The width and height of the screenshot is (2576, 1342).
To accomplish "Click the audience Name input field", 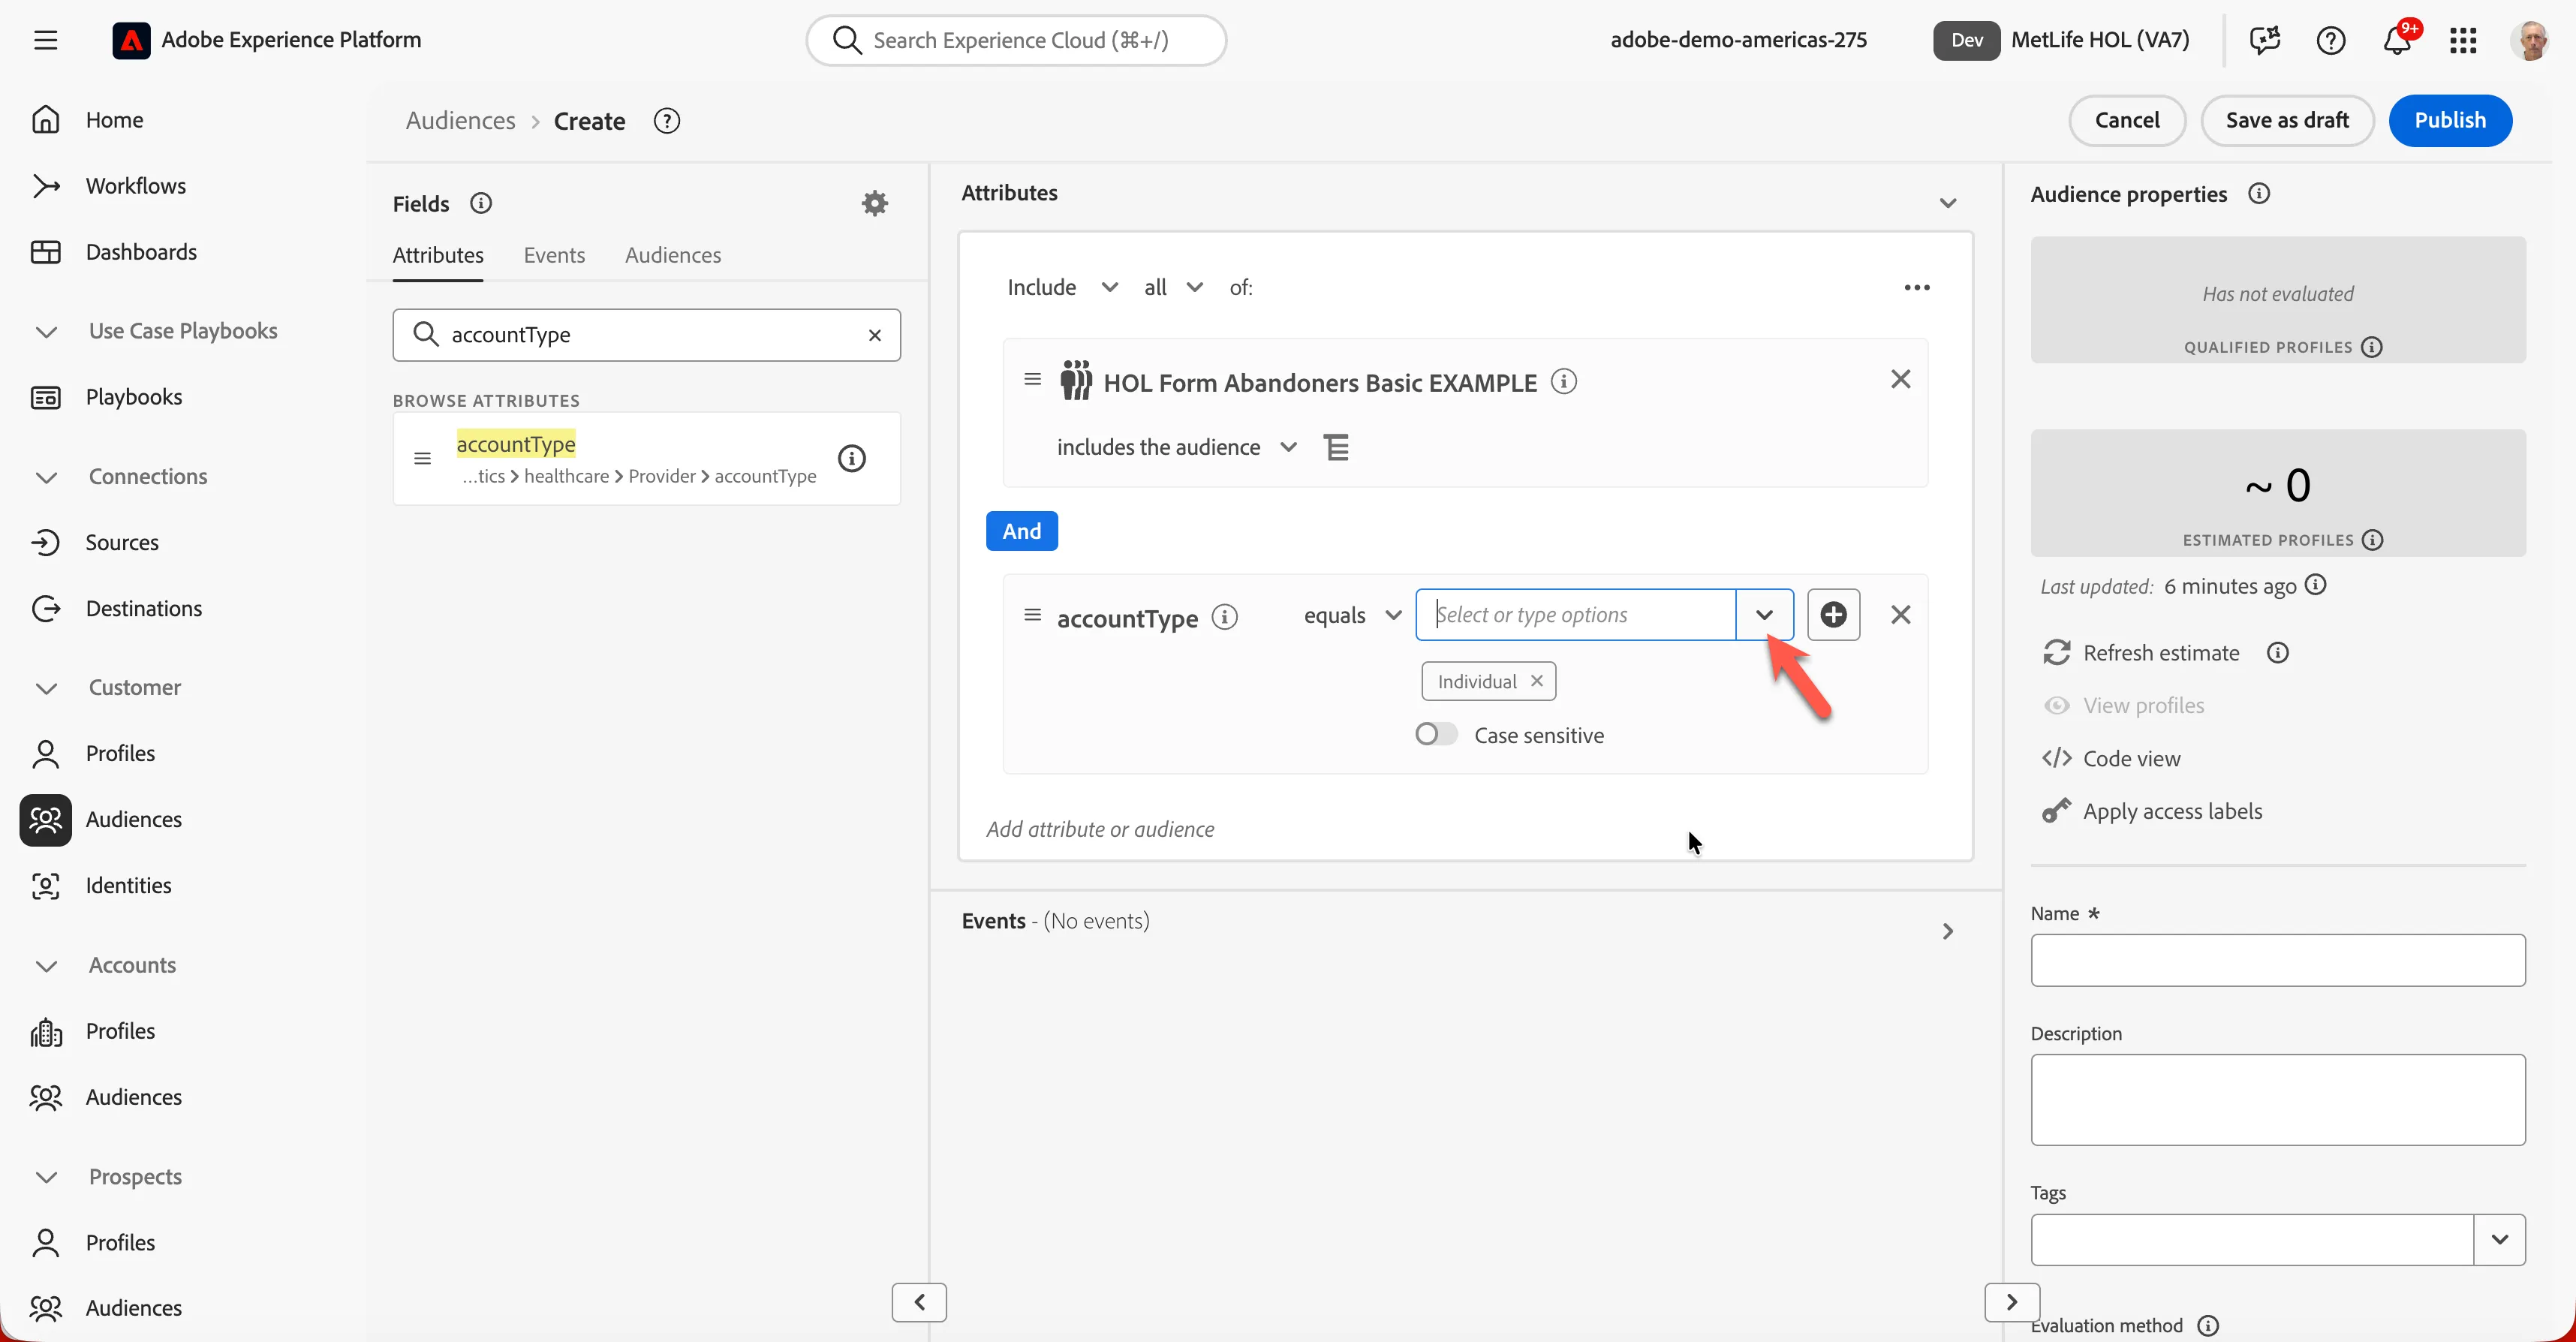I will pos(2278,960).
